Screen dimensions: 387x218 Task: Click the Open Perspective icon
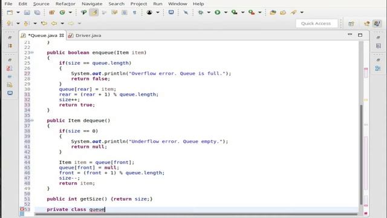[x=351, y=24]
